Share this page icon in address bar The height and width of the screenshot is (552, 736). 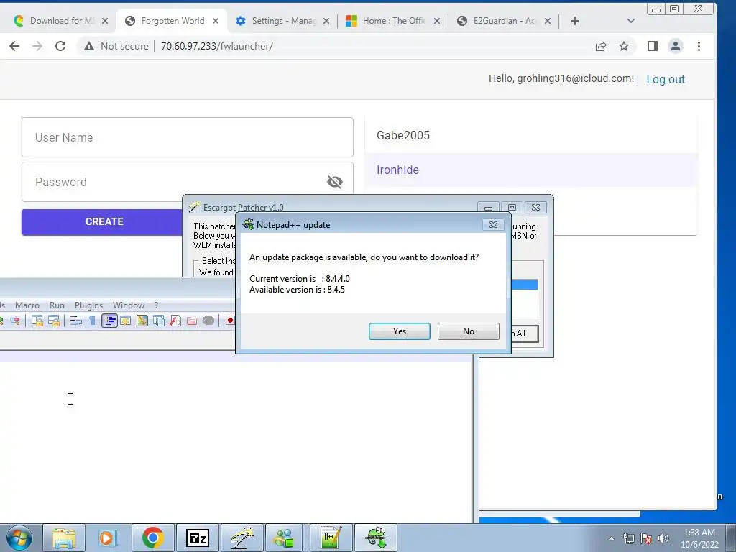(601, 46)
